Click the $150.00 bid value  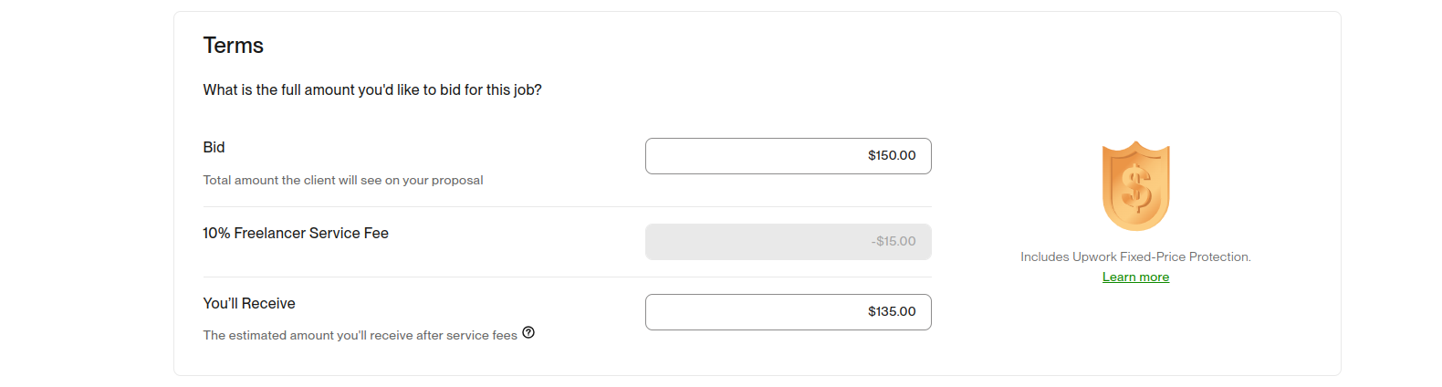click(x=892, y=156)
